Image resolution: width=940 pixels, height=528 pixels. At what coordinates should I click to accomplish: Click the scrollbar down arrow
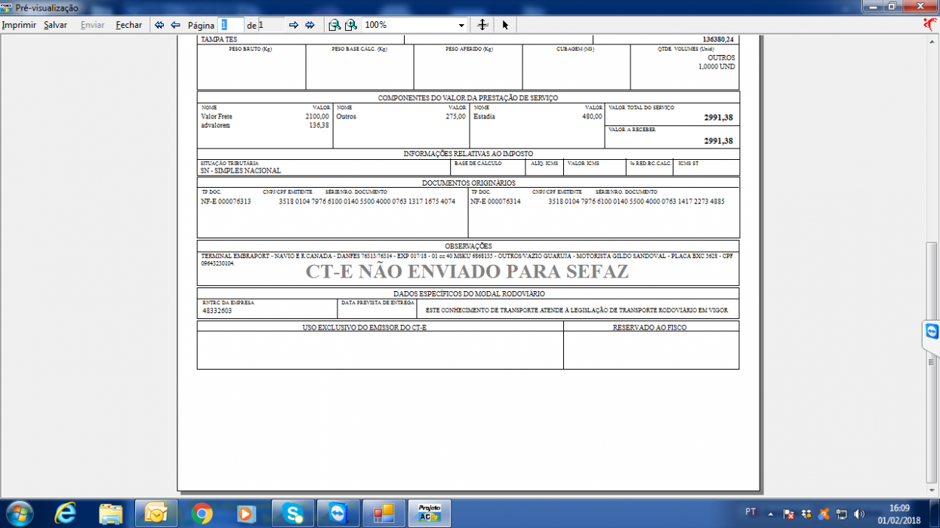[932, 490]
